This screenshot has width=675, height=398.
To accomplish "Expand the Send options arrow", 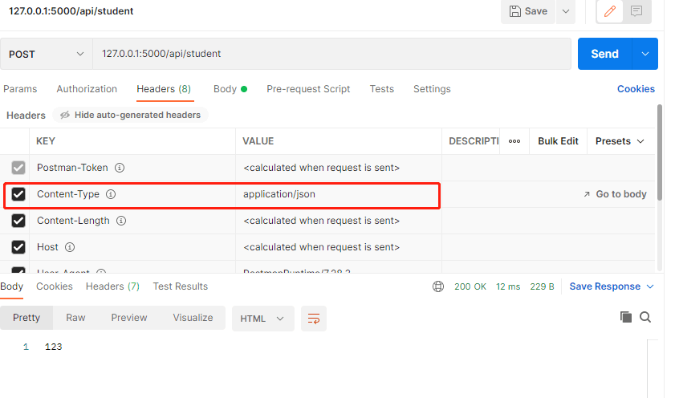I will point(645,54).
